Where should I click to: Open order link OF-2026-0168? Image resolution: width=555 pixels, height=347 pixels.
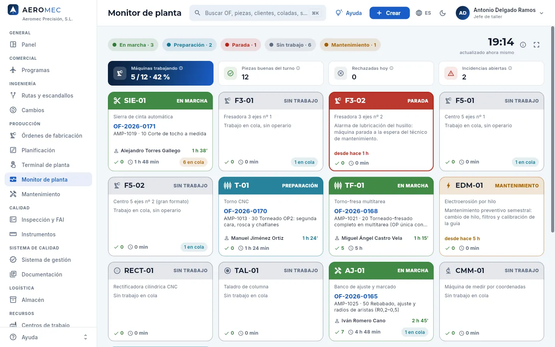(356, 211)
